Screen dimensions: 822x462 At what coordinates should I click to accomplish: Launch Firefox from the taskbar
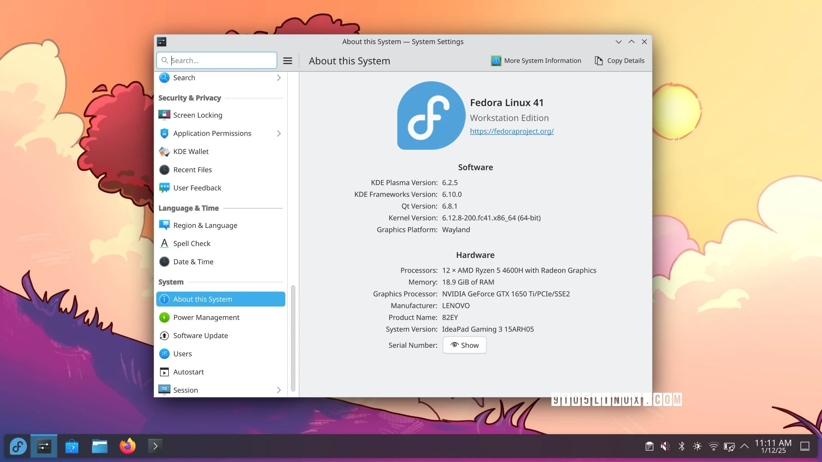pos(128,446)
